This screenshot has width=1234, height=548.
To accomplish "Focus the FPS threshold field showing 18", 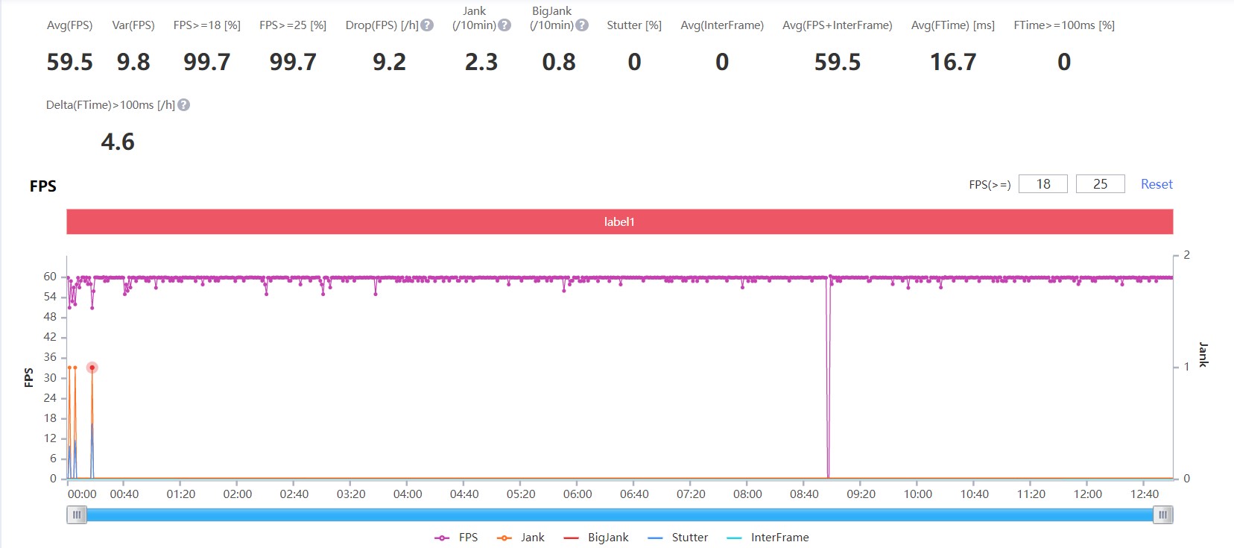I will [1043, 184].
